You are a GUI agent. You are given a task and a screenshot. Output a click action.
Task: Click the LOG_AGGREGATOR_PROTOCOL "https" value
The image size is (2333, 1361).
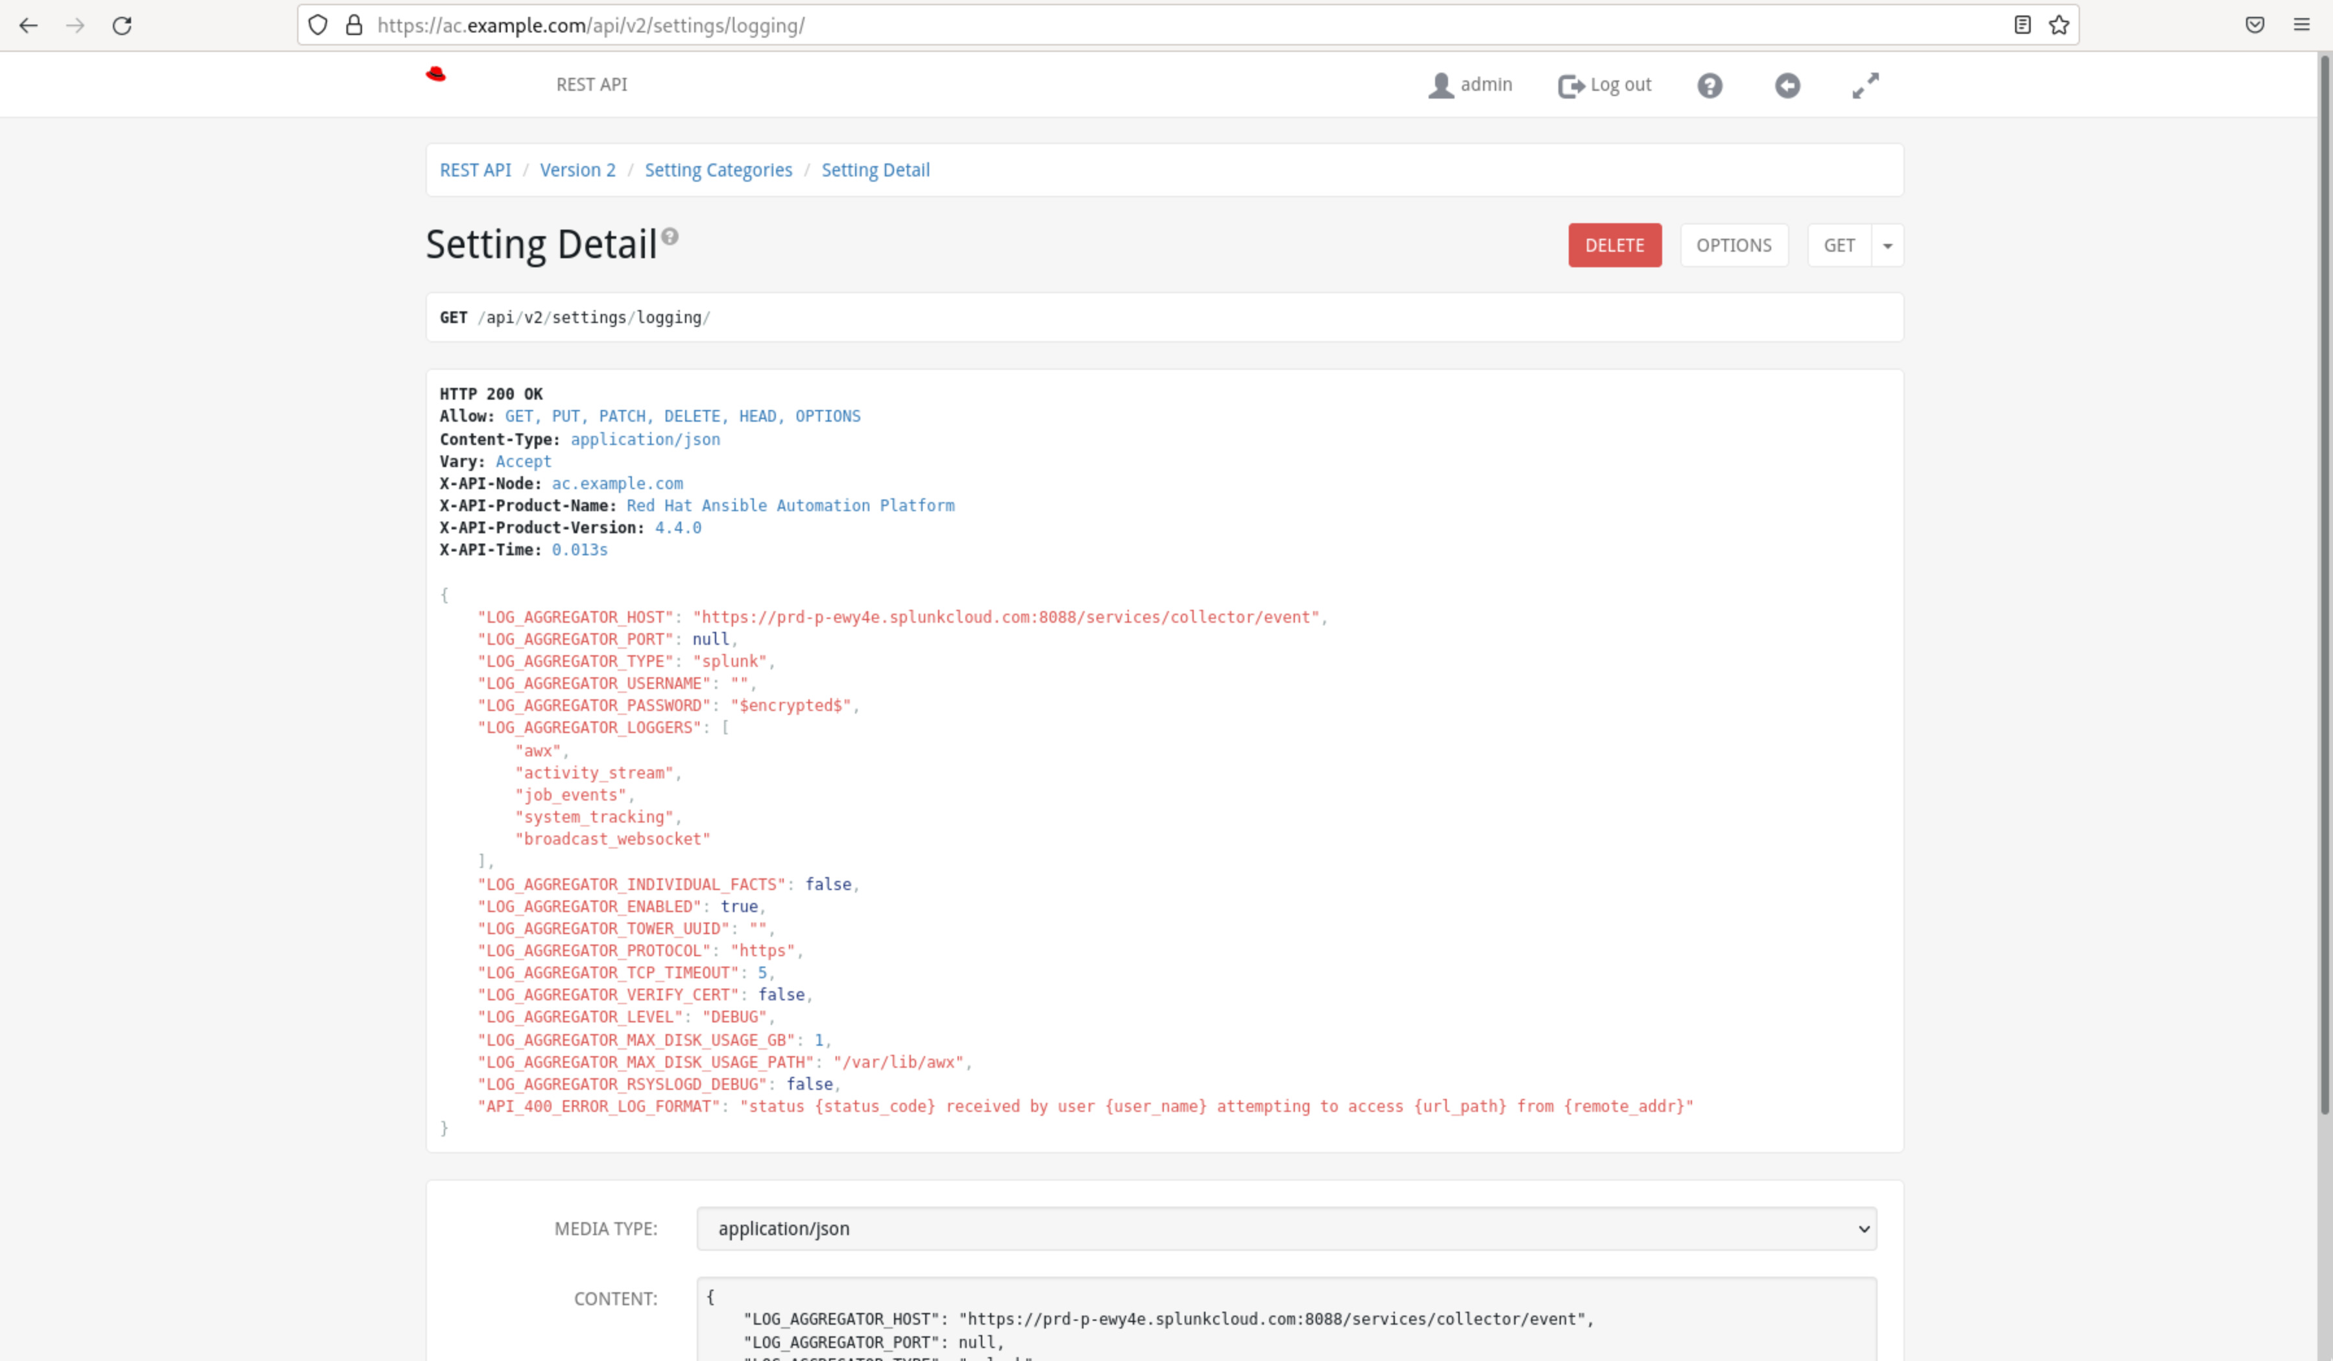(763, 951)
